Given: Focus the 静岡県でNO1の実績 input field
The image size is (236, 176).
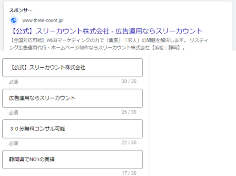Looking at the screenshot, I should [72, 159].
